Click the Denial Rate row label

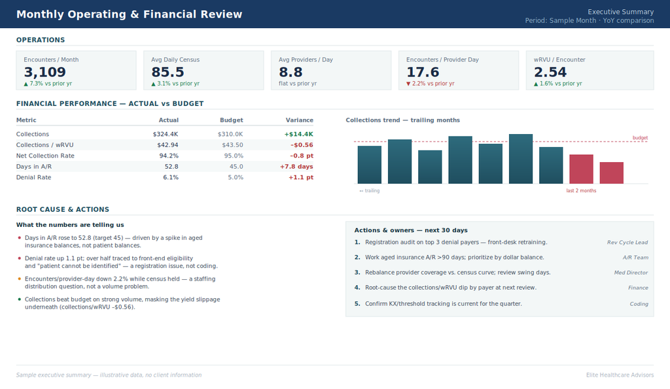point(34,178)
